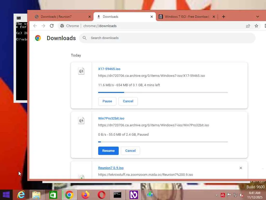Close the Windows 7 ISO tab

coord(214,17)
